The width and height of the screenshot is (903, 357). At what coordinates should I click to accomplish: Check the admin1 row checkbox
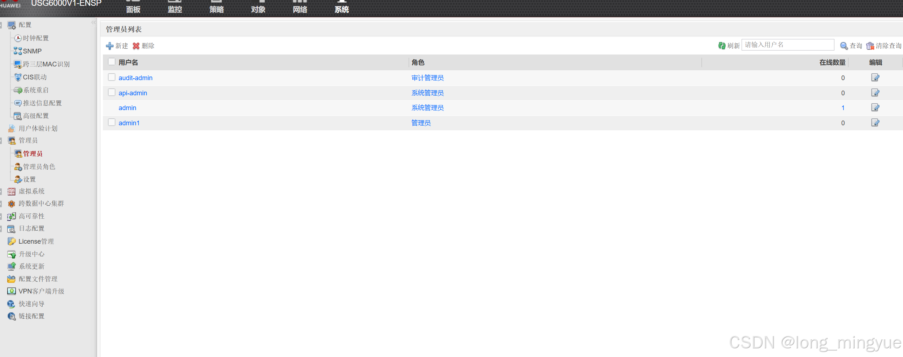point(112,122)
